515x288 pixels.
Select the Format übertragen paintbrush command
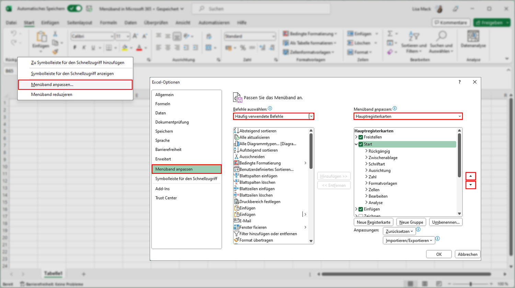(x=236, y=240)
